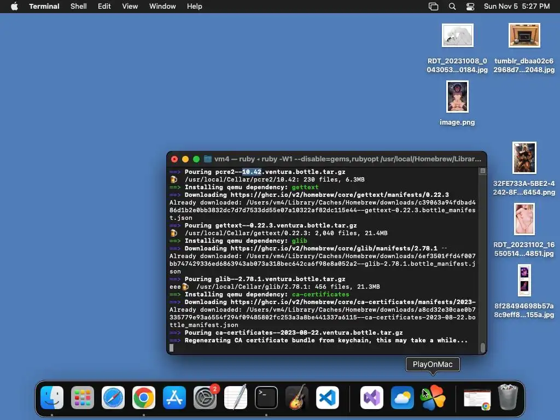The height and width of the screenshot is (420, 560).
Task: Open the Apple menu
Action: pyautogui.click(x=14, y=7)
